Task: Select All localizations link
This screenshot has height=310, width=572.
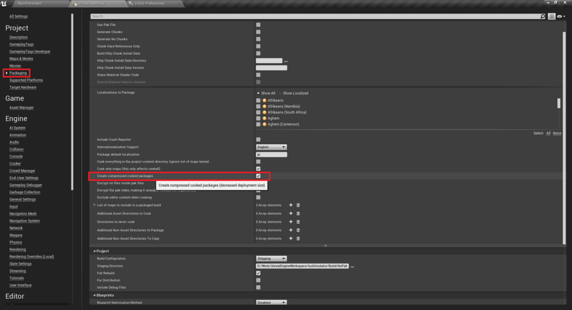Action: click(x=549, y=133)
